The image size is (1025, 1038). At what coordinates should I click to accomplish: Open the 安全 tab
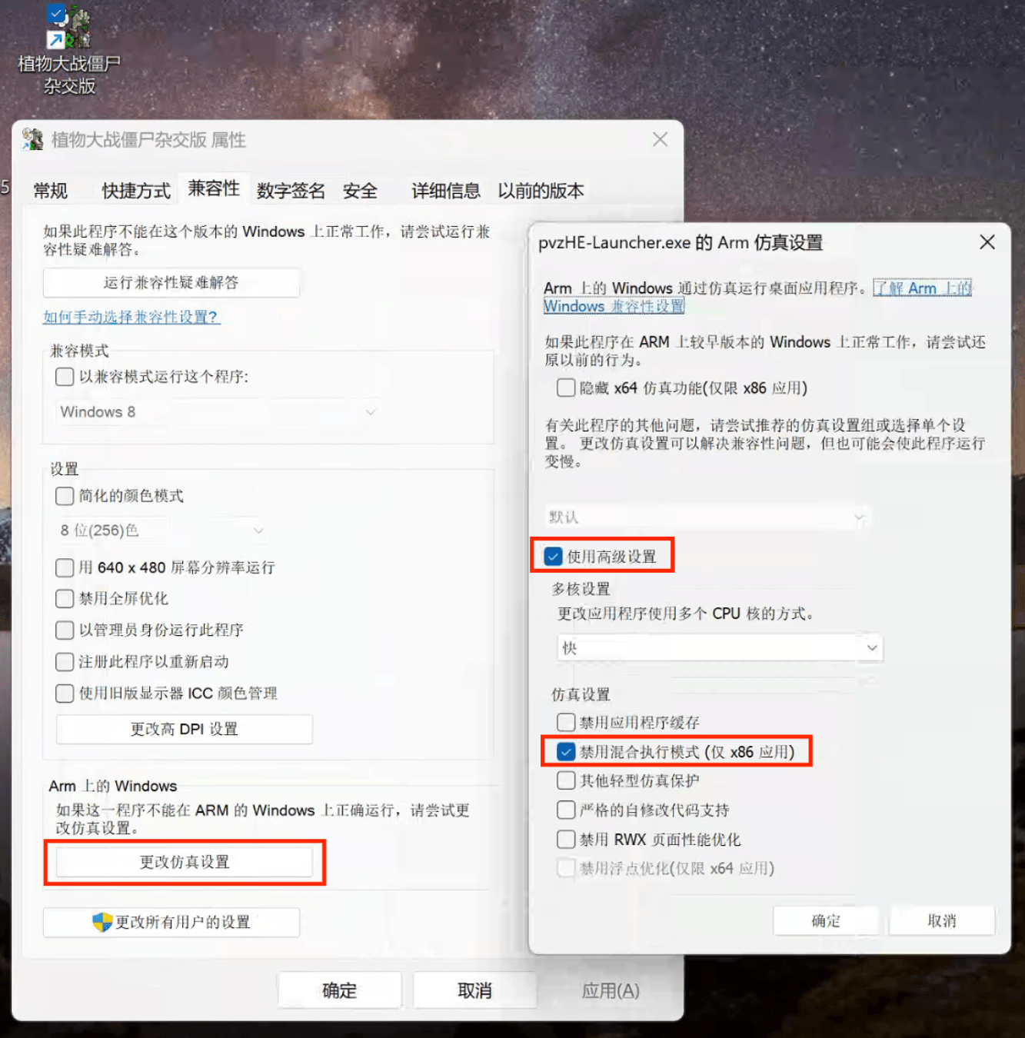(360, 191)
